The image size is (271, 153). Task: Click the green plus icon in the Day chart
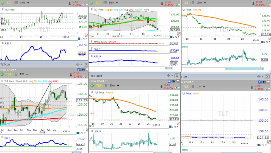coord(91,3)
